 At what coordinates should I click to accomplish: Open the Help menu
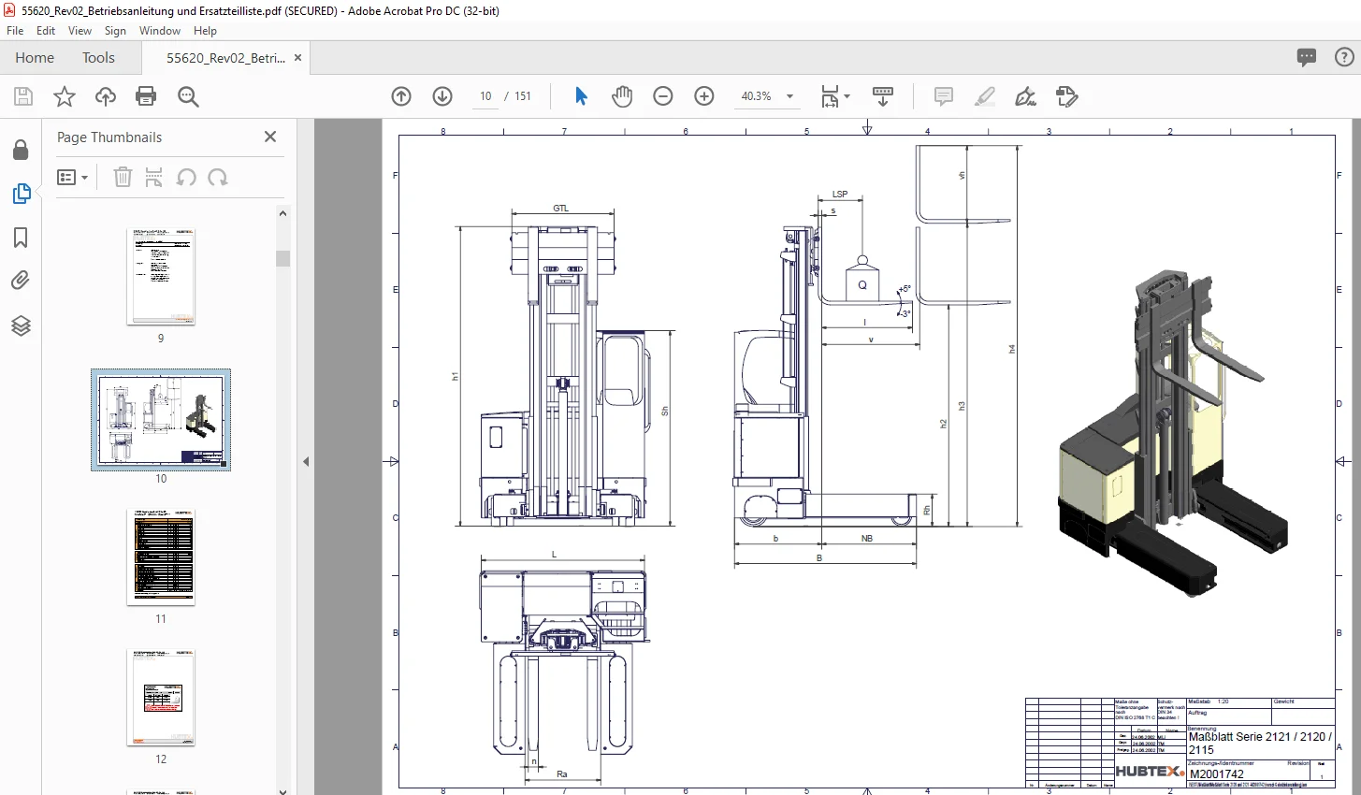point(205,31)
